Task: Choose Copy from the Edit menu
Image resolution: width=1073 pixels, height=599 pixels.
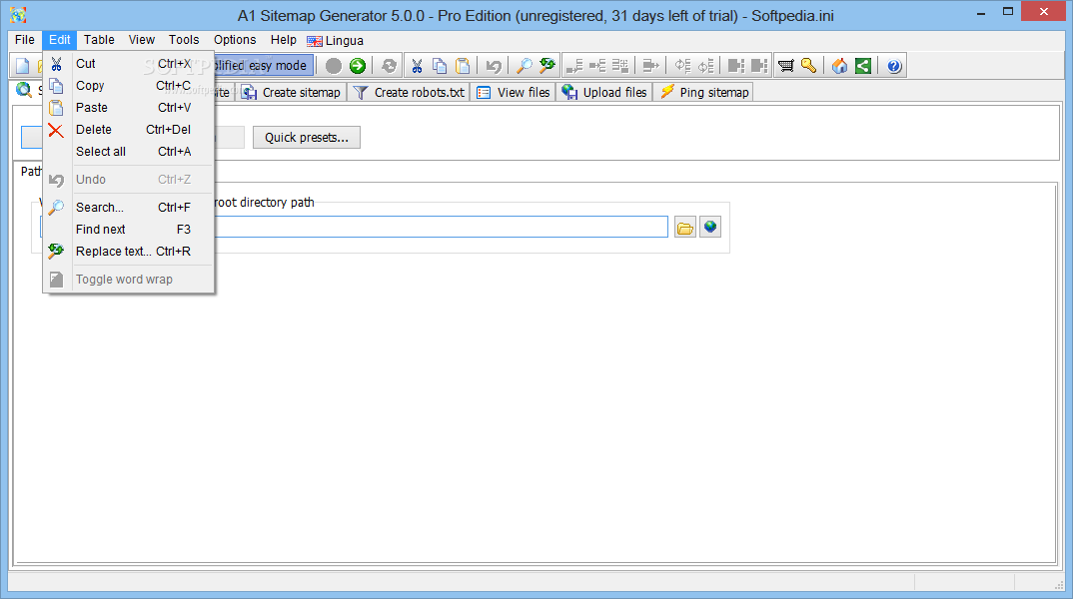Action: point(129,86)
